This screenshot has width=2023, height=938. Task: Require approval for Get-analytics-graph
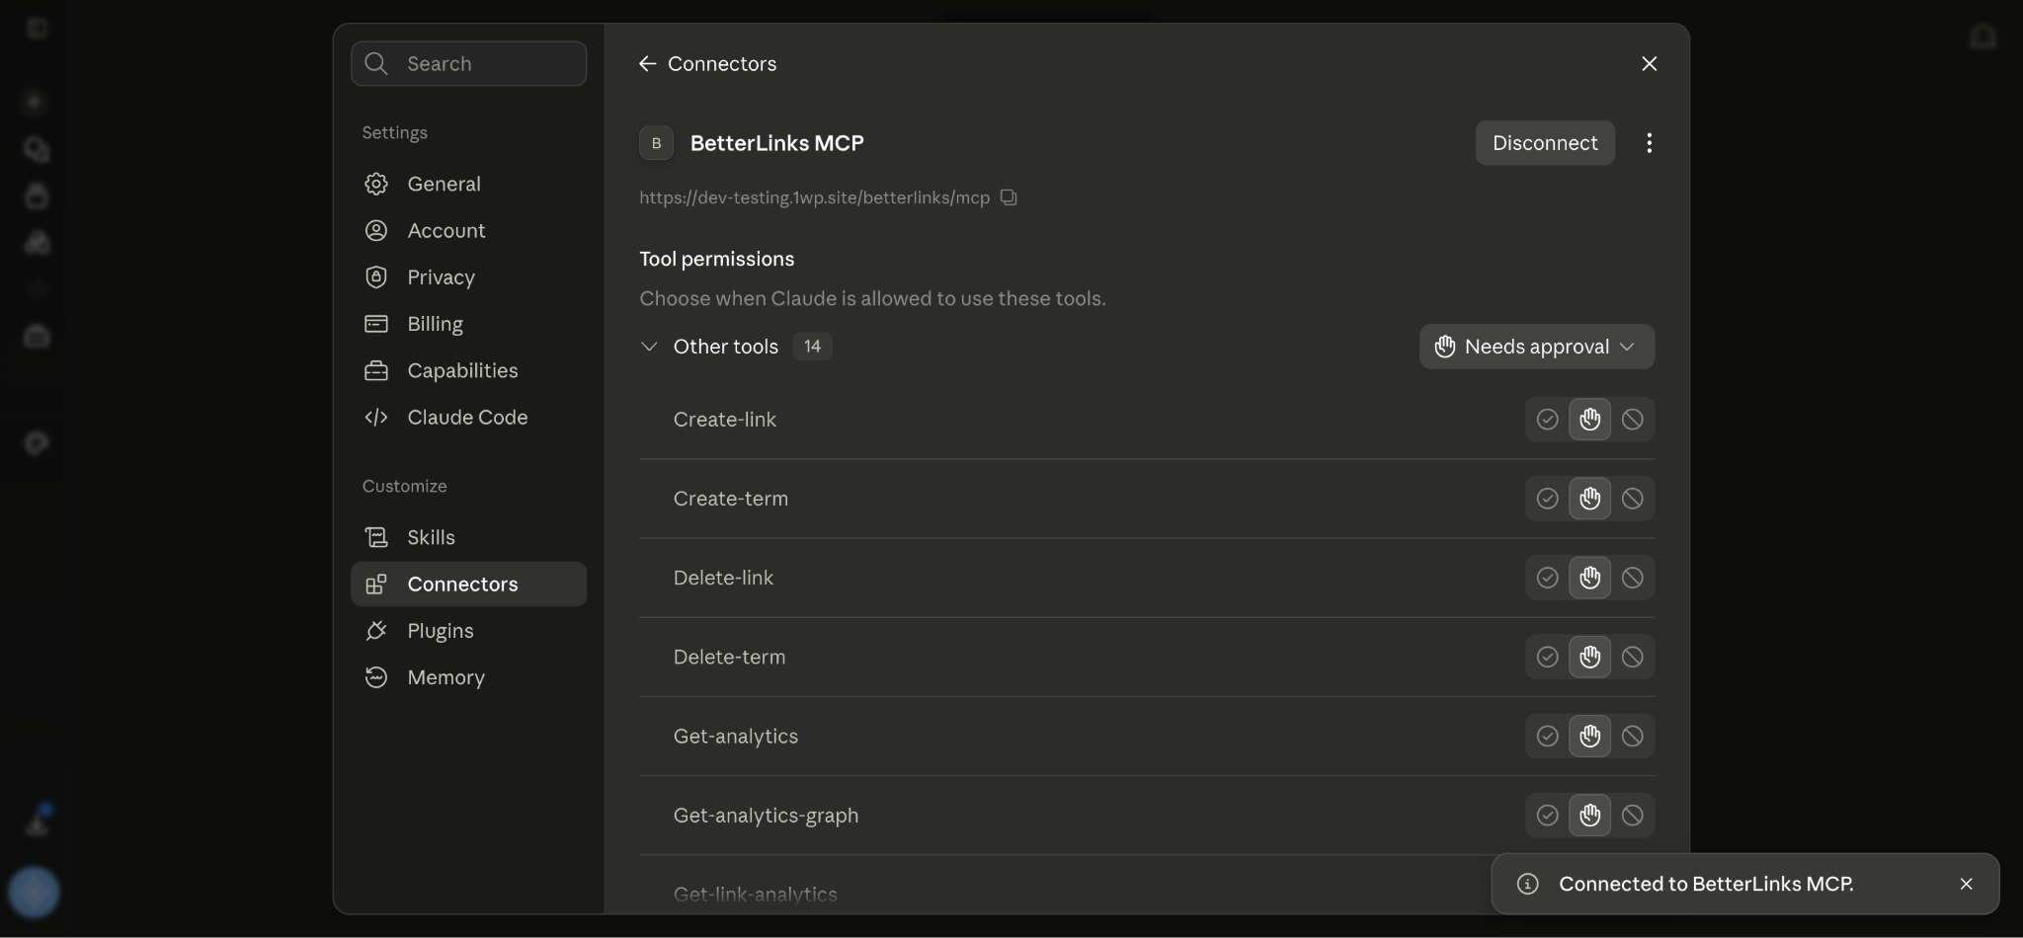(x=1589, y=816)
